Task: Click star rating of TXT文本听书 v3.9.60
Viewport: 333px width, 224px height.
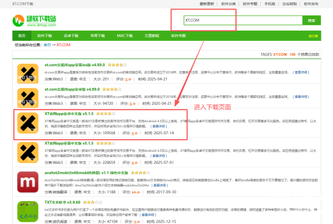Action: tap(93, 202)
